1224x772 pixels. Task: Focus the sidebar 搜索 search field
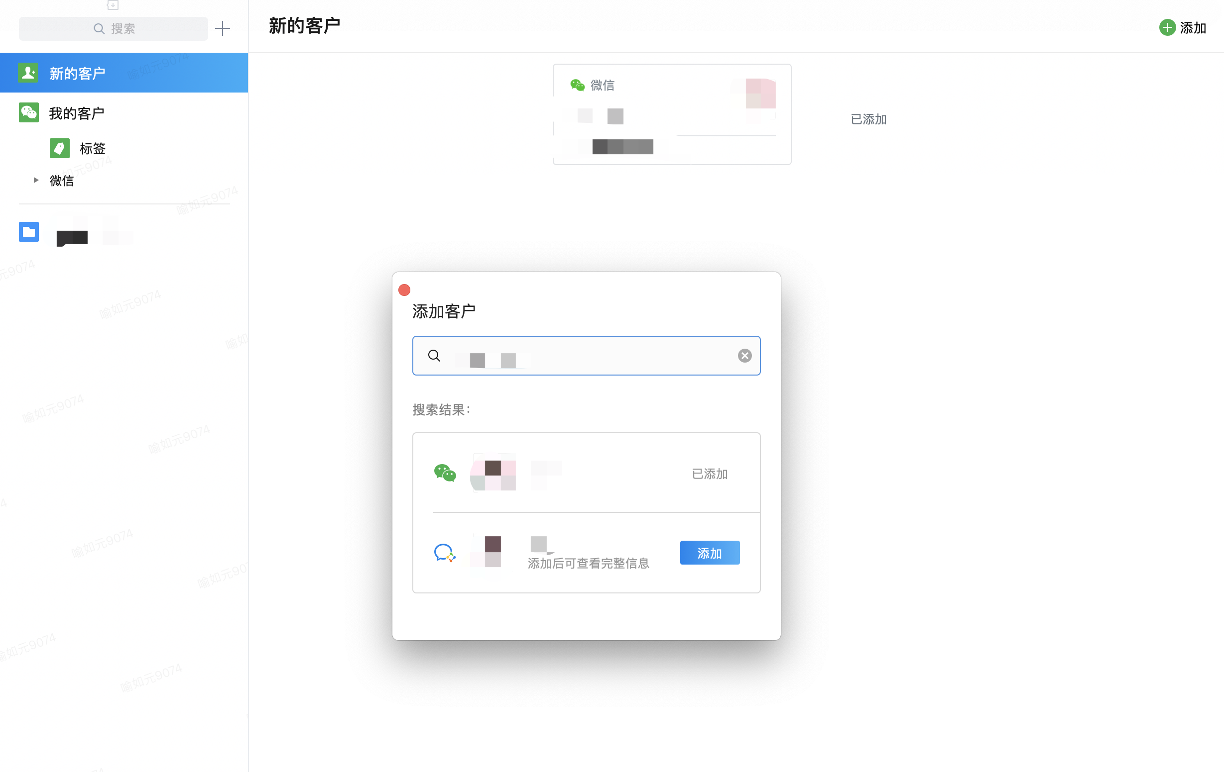(x=114, y=28)
